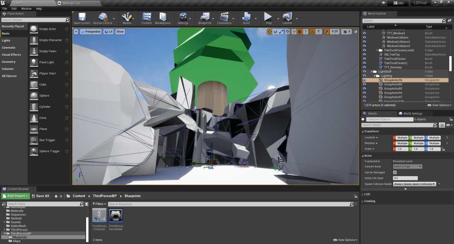Click the Launch toolbar icon

[287, 17]
